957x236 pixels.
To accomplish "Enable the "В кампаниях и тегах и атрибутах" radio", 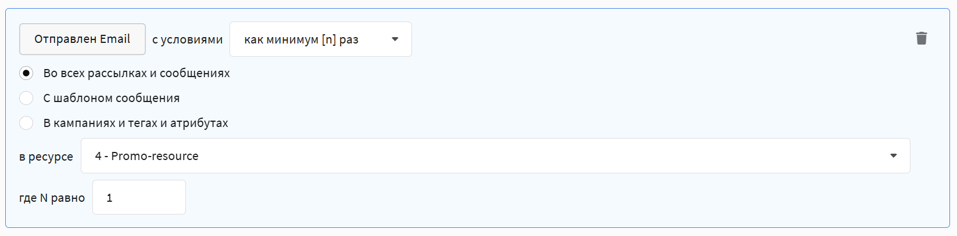I will point(26,123).
